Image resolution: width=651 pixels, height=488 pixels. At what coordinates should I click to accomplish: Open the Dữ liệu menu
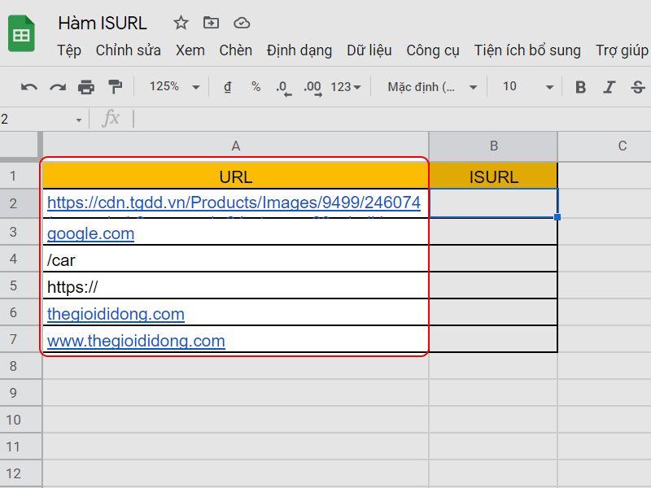[x=369, y=50]
